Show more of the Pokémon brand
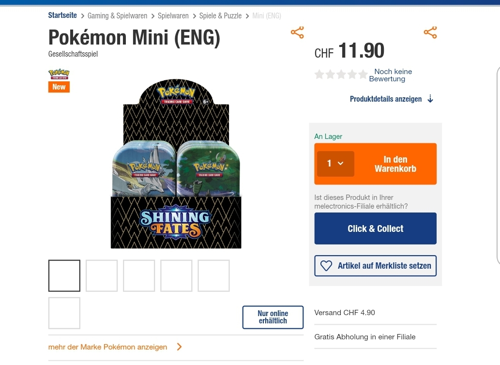Image resolution: width=500 pixels, height=365 pixels. click(x=108, y=347)
